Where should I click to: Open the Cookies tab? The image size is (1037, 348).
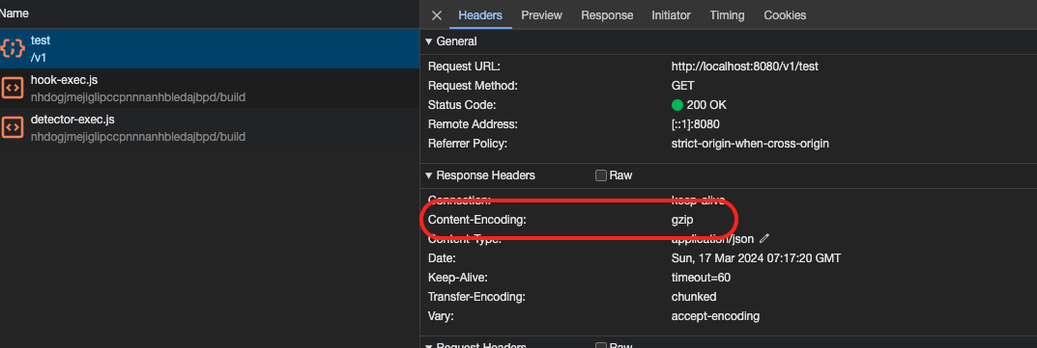coord(785,15)
